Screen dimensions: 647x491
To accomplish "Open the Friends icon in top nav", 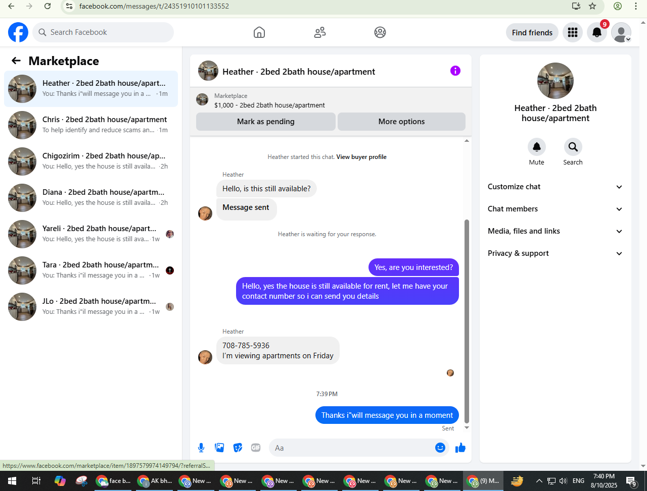I will [320, 32].
